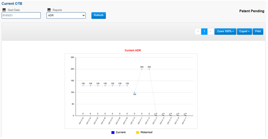Click the 250 y-axis label

(72, 57)
